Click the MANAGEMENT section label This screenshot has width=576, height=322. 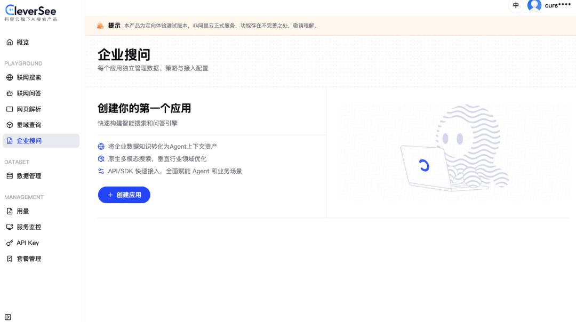(x=24, y=197)
